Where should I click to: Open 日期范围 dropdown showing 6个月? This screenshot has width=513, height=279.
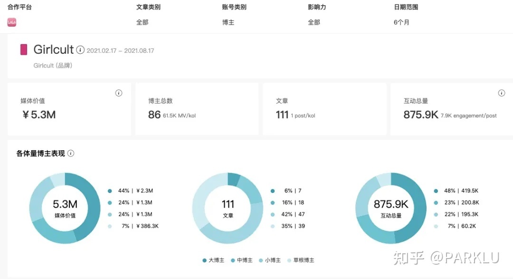(x=401, y=22)
